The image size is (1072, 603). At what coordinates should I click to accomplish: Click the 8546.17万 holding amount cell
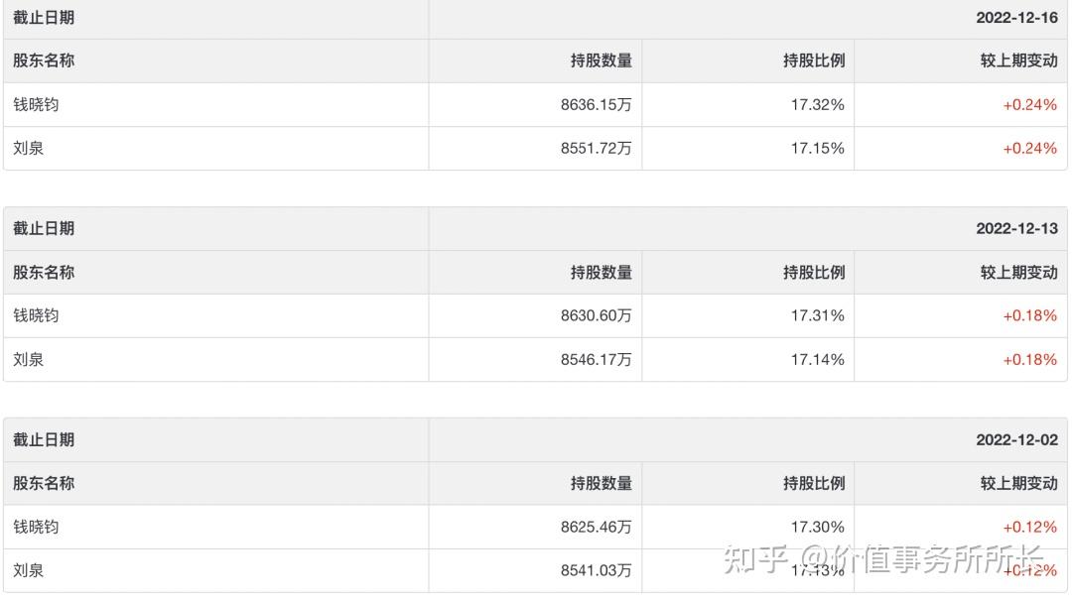pos(596,359)
